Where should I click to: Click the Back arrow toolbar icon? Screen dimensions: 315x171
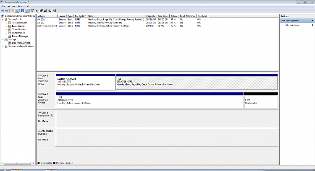[x=3, y=11]
